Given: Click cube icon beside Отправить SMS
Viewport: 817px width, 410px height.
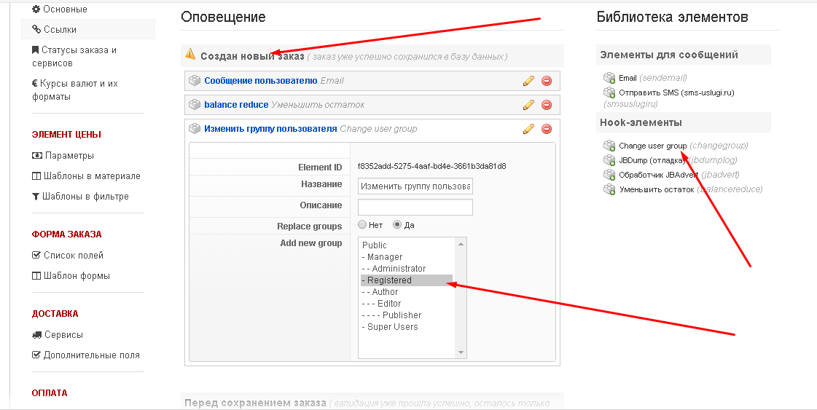Looking at the screenshot, I should [x=609, y=92].
